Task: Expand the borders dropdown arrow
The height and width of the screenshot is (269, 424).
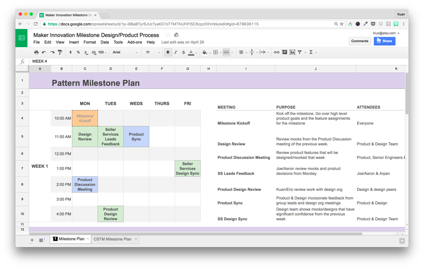Action: coord(221,53)
